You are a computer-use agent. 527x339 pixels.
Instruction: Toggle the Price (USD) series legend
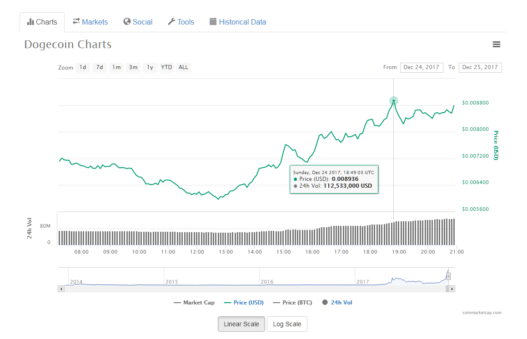click(x=244, y=303)
